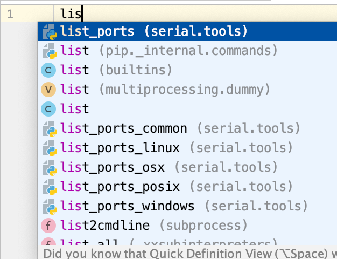Click Python module icon beside list_ports_posix
This screenshot has width=337, height=259.
pos(50,187)
